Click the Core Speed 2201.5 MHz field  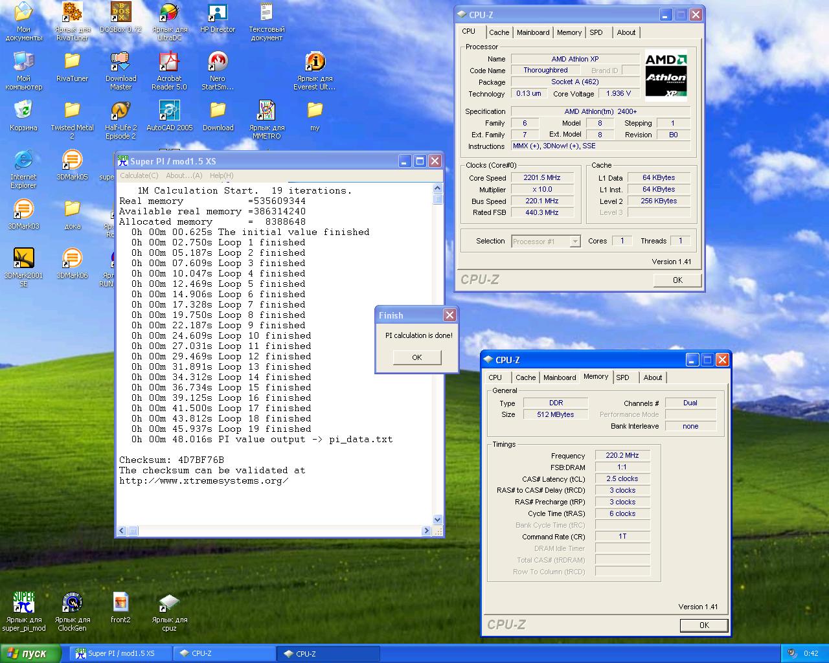tap(542, 178)
